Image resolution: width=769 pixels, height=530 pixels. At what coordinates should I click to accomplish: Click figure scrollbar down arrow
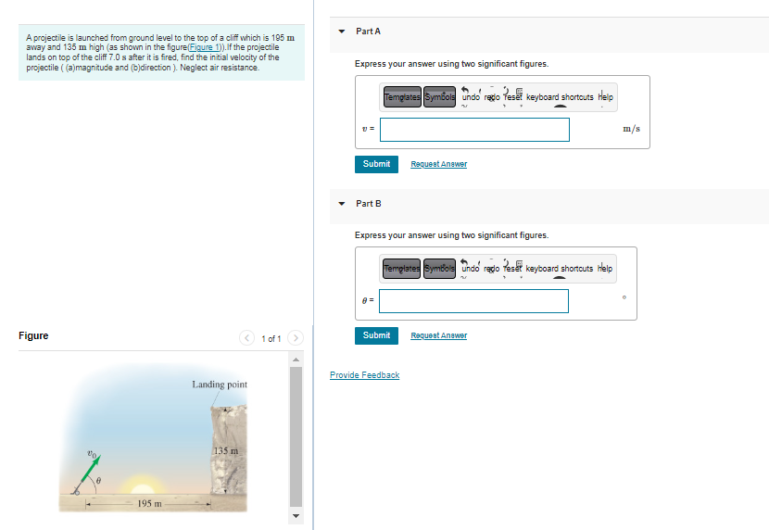(x=296, y=516)
